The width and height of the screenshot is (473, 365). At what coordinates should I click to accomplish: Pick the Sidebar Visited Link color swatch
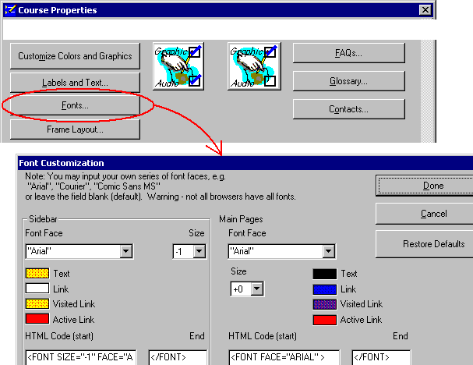(x=37, y=303)
